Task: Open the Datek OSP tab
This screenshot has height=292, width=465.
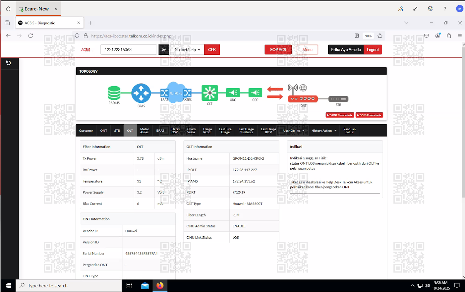Action: point(175,131)
